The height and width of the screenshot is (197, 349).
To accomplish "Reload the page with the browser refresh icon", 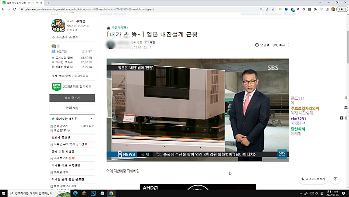I will pos(14,9).
